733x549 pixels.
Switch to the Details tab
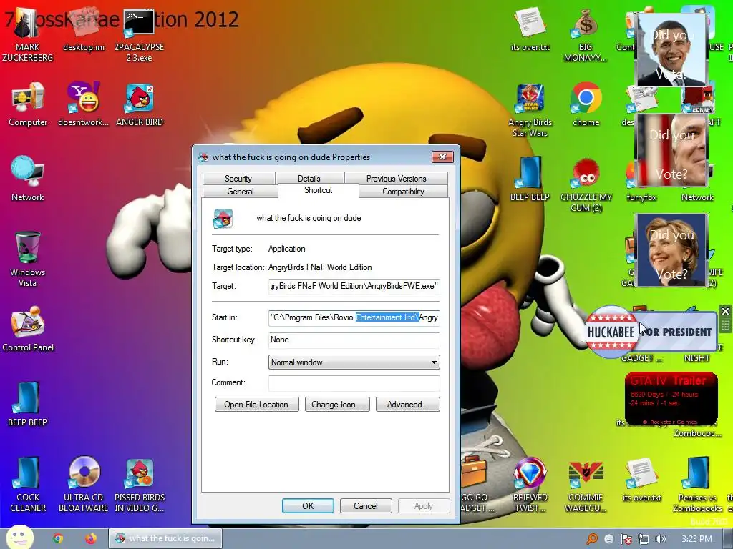309,178
